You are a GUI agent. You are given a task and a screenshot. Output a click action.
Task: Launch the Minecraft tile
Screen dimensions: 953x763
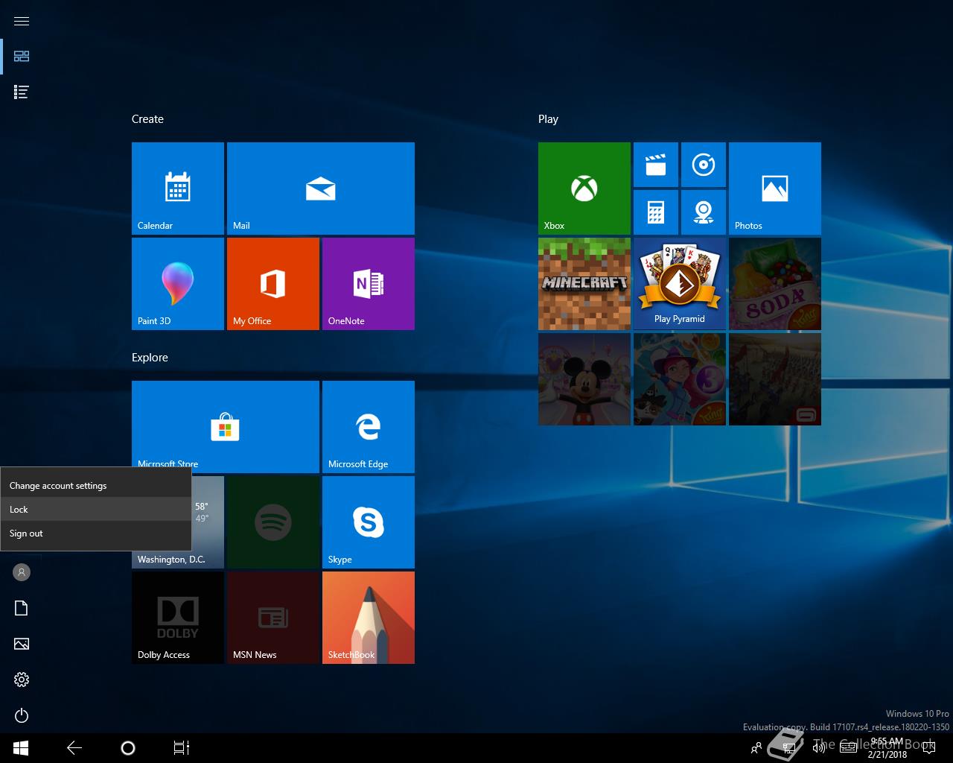pyautogui.click(x=584, y=284)
